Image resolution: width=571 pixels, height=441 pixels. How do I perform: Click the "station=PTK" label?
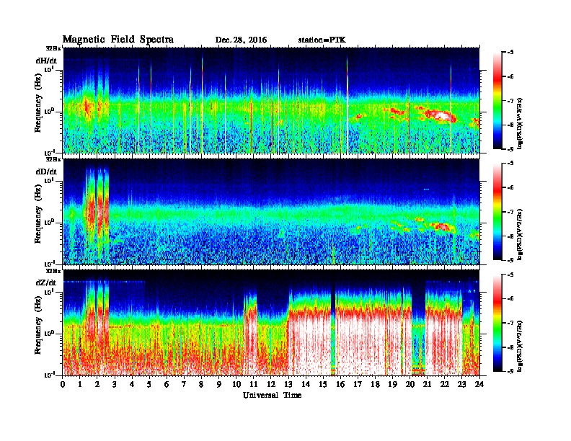(x=322, y=40)
